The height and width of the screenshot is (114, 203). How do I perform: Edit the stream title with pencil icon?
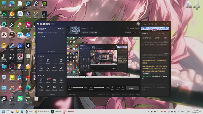(x=92, y=28)
